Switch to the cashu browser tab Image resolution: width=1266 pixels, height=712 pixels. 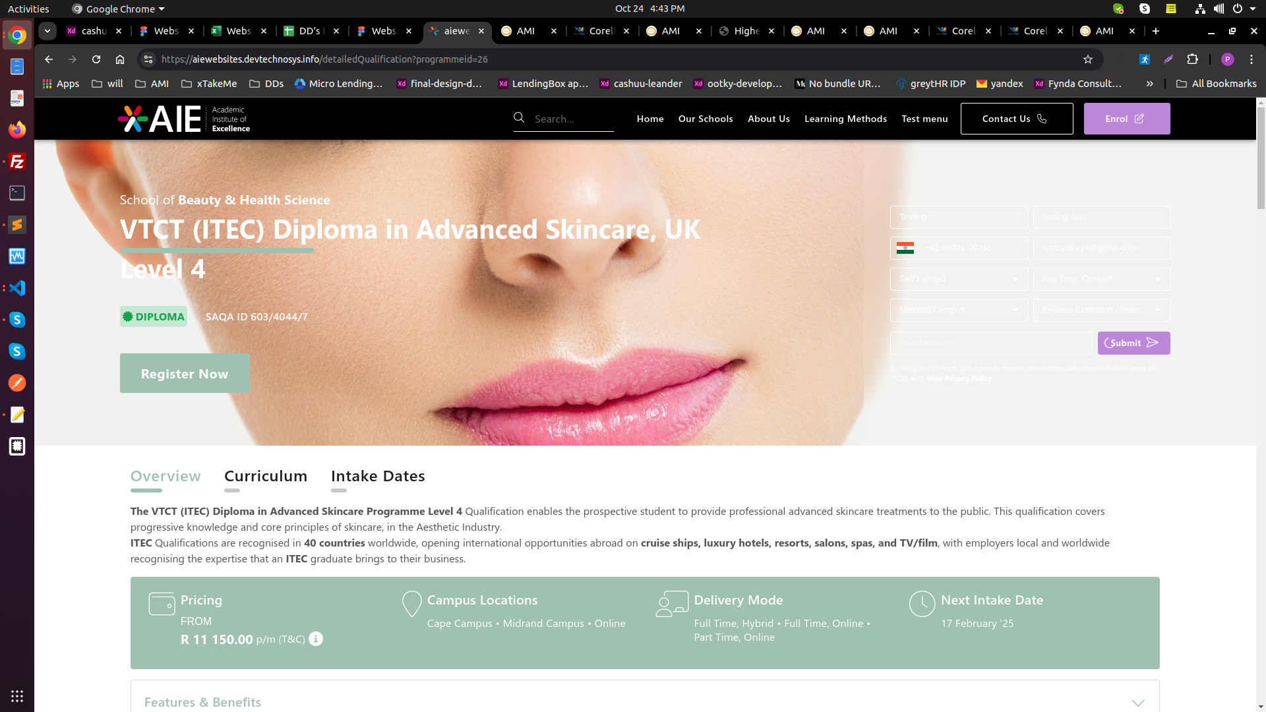coord(94,31)
